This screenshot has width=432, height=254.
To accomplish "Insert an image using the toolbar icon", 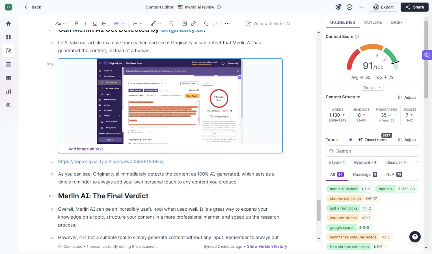I will tap(184, 24).
